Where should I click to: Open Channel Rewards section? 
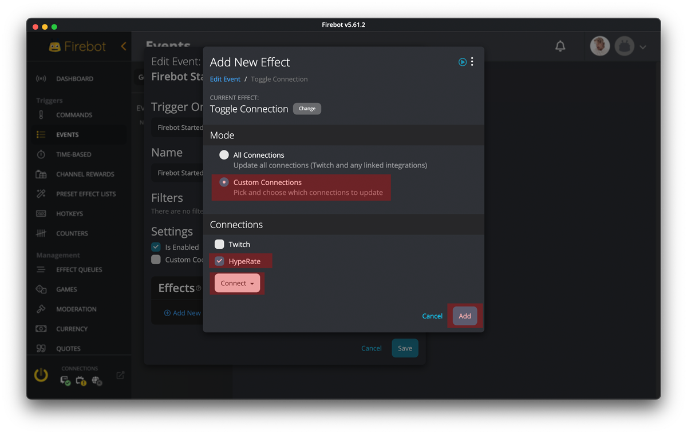click(85, 174)
